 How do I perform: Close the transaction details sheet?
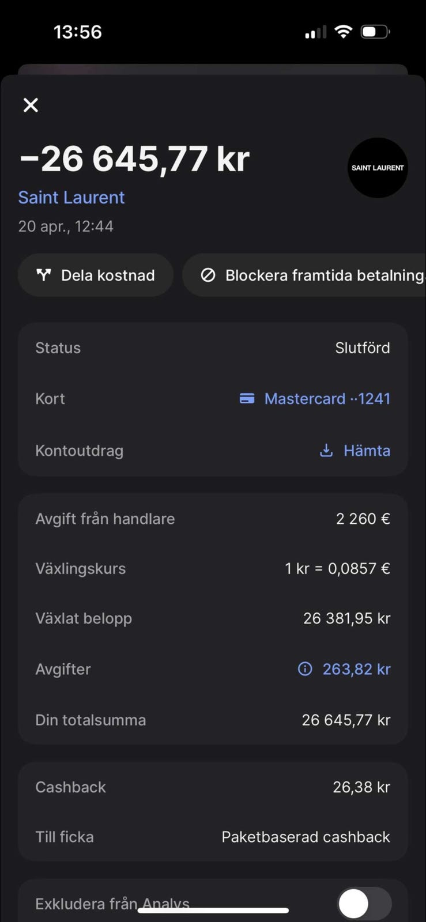click(31, 105)
